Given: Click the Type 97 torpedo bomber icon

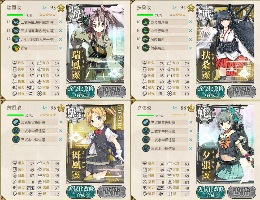Looking at the screenshot, I should click(16, 39).
